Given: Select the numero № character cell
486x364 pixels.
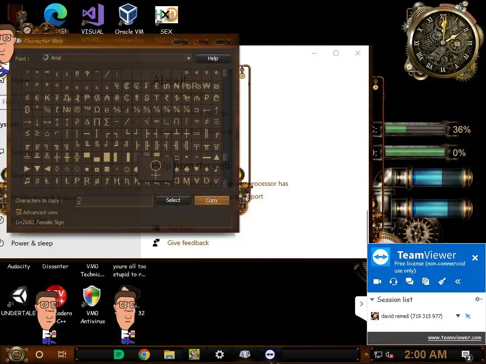Looking at the screenshot, I should pyautogui.click(x=67, y=109).
